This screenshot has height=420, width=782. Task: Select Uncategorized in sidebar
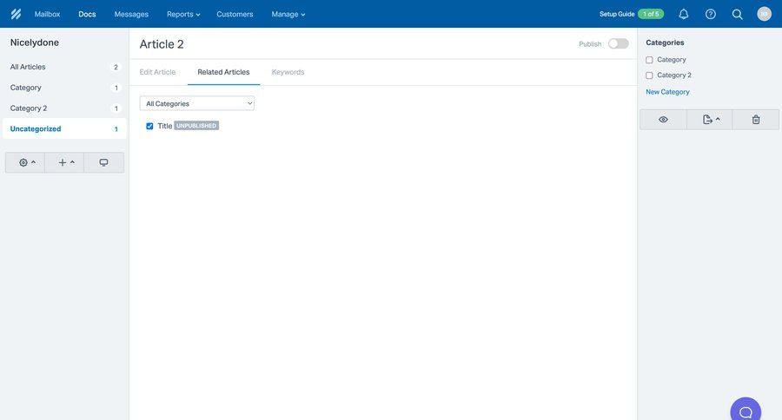point(64,128)
